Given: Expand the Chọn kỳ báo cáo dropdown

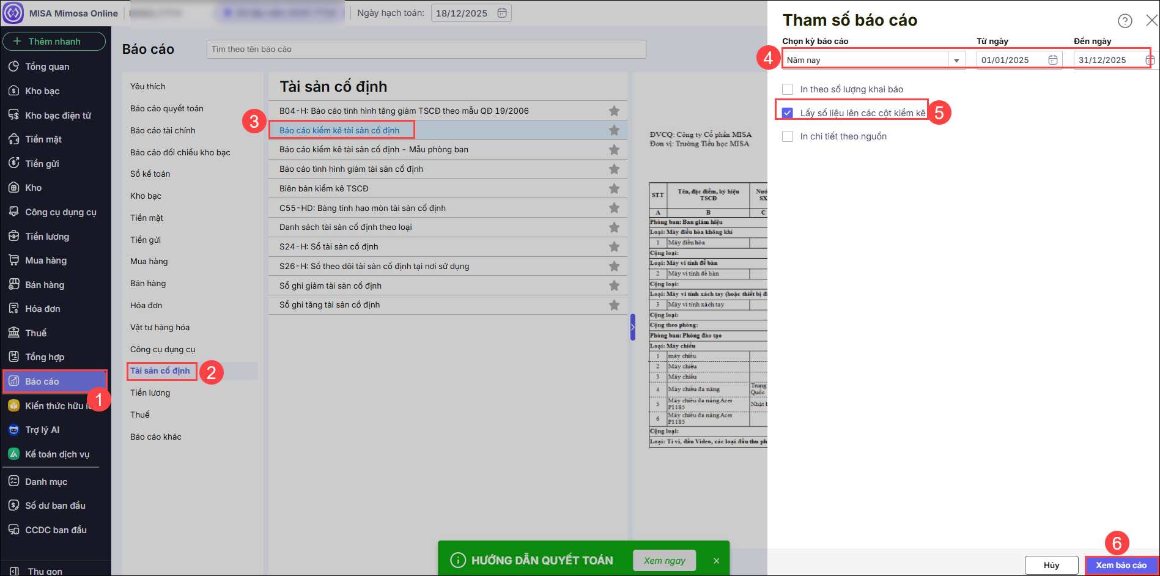Looking at the screenshot, I should (956, 60).
